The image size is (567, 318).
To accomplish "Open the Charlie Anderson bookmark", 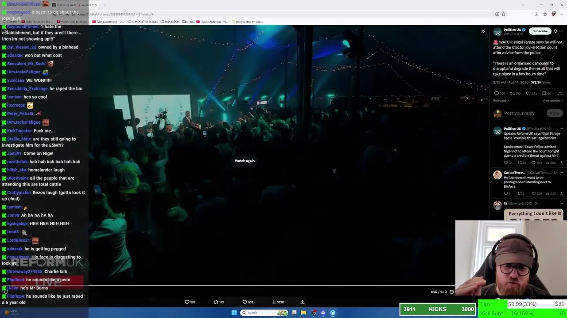I will pyautogui.click(x=212, y=22).
